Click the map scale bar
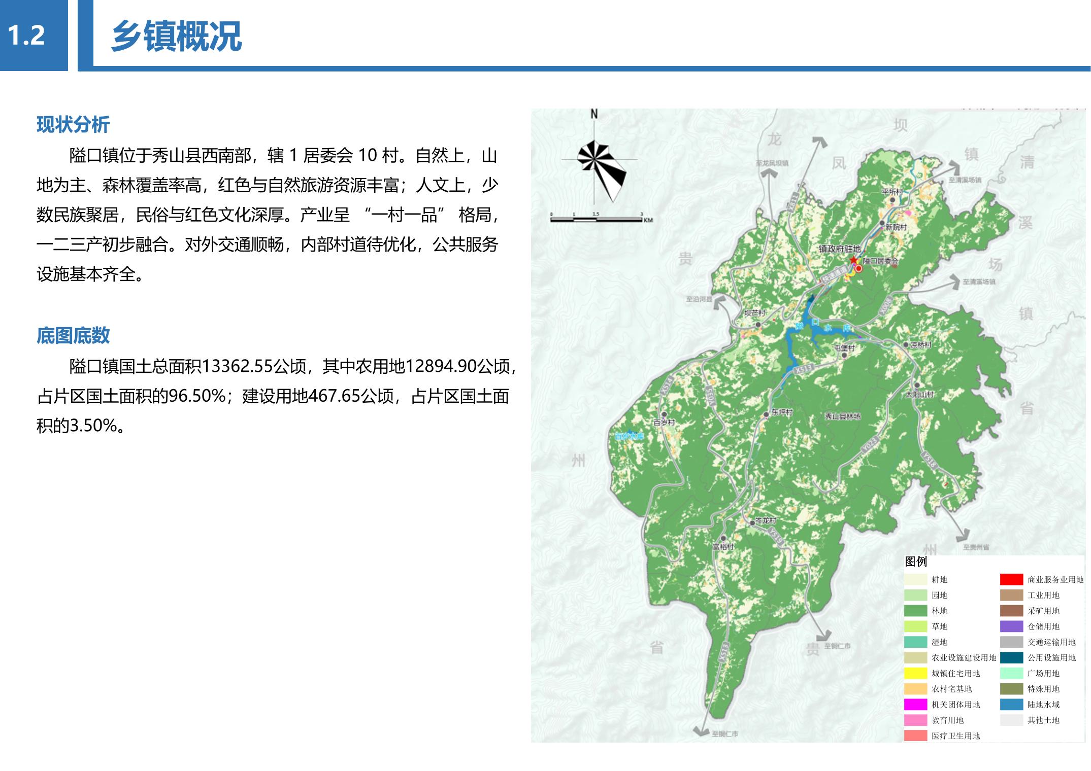1091x771 pixels. pos(597,219)
